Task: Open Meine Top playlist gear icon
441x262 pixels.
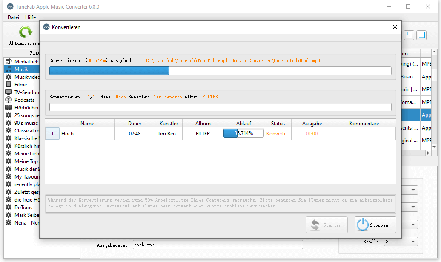Action: tap(9, 161)
